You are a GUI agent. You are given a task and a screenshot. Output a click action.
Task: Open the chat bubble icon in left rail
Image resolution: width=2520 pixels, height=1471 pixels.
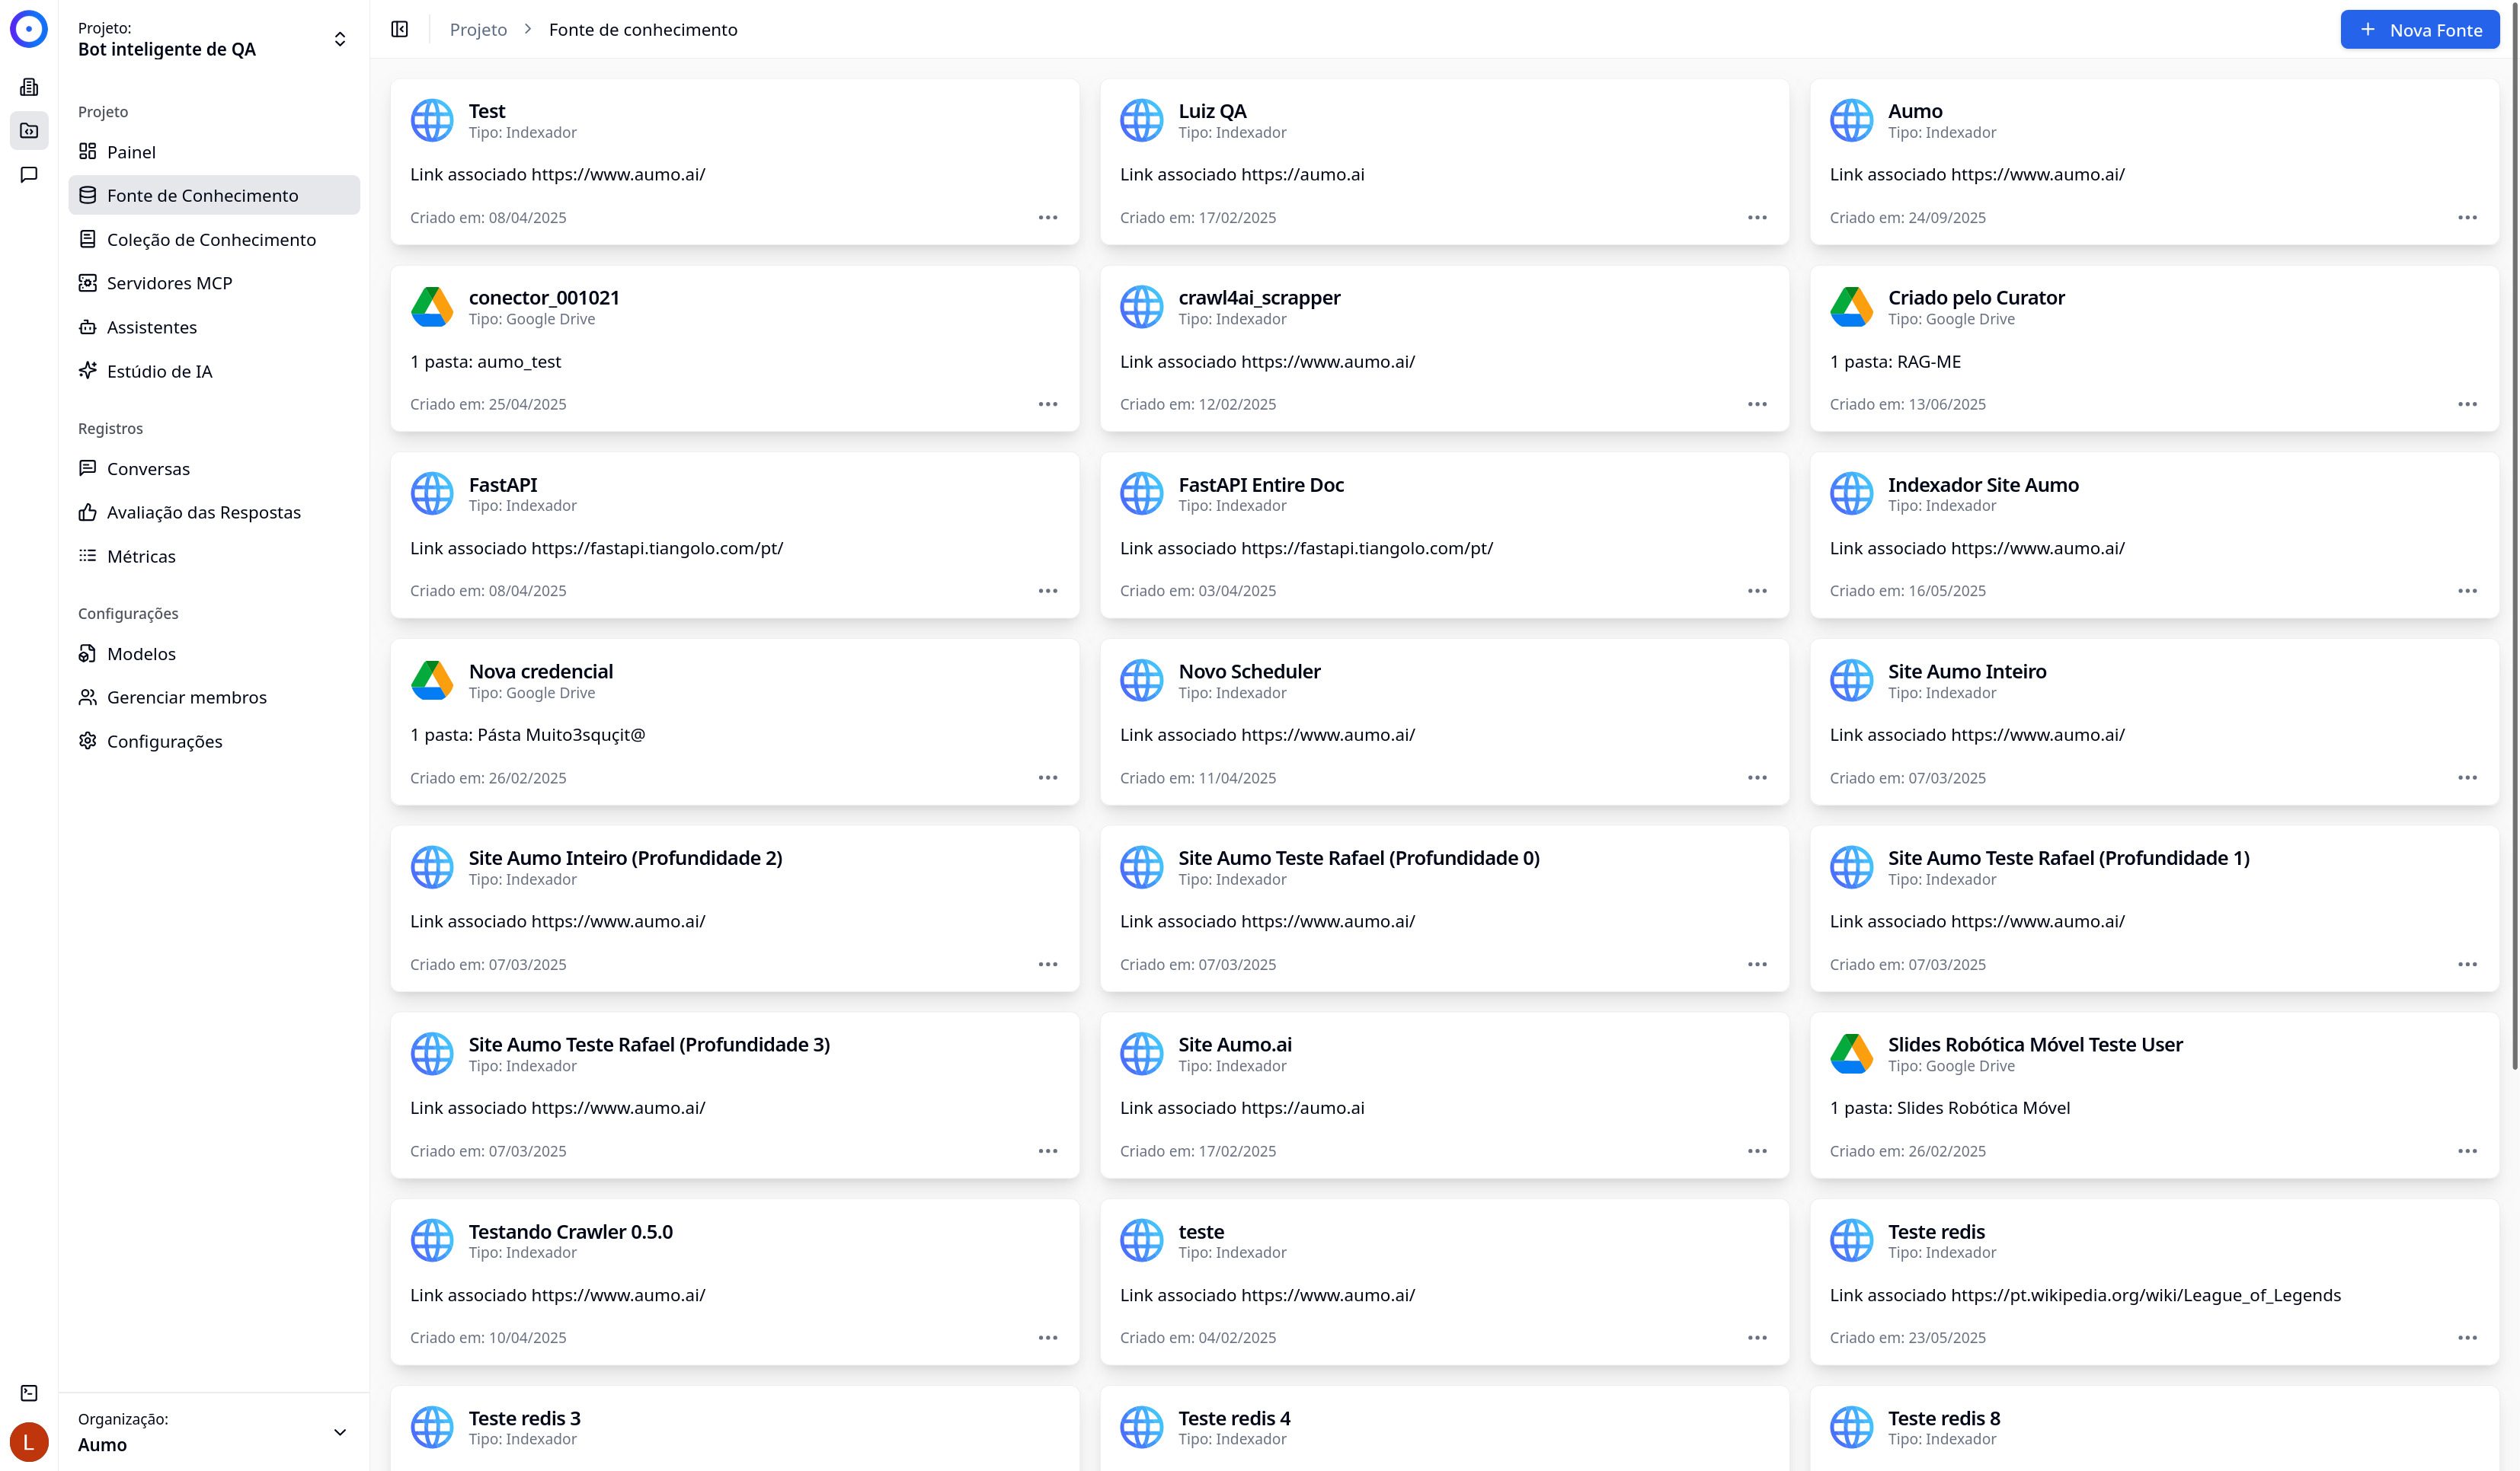pyautogui.click(x=29, y=175)
